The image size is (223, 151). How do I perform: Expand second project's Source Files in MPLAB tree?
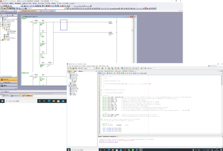pos(69,92)
